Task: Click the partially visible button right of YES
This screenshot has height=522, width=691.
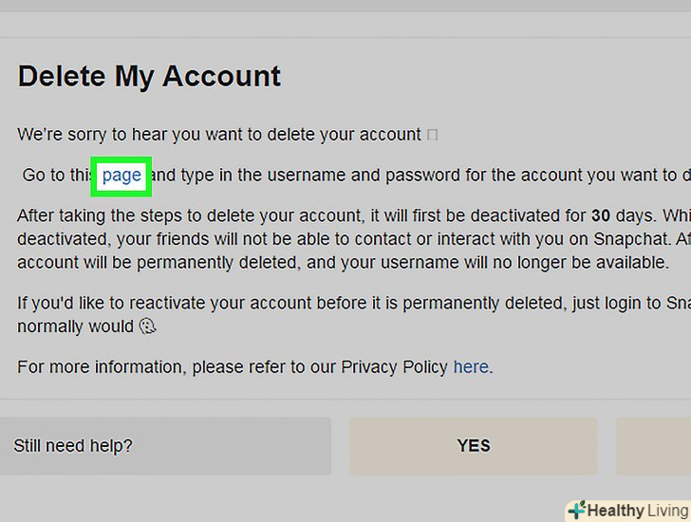Action: pyautogui.click(x=655, y=445)
